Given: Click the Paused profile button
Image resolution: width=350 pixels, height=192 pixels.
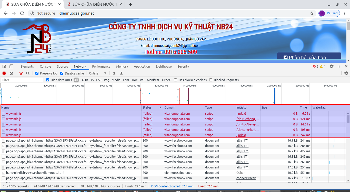Looking at the screenshot, I should click(x=329, y=13).
